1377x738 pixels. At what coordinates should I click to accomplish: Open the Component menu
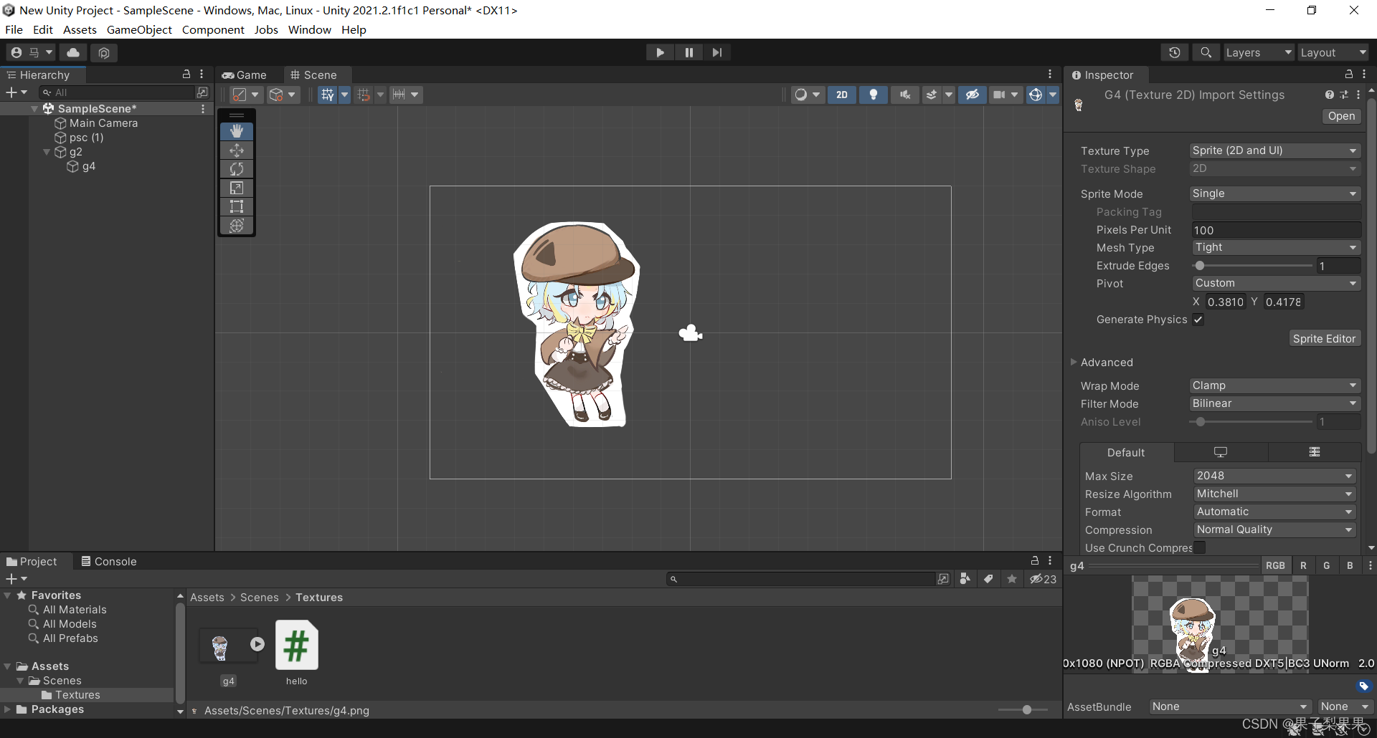coord(213,29)
